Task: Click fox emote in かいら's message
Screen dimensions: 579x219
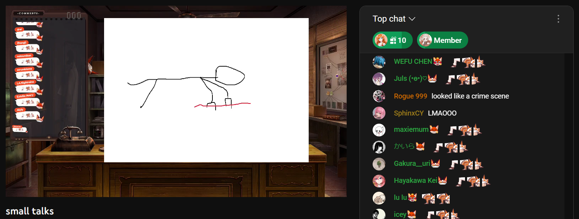Action: pyautogui.click(x=451, y=147)
